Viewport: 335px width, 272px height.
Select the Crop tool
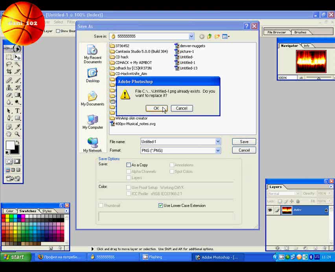[9, 71]
